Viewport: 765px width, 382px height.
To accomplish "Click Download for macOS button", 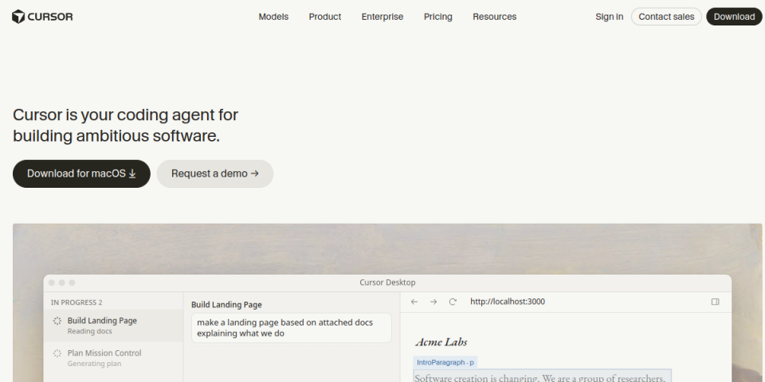I will coord(81,173).
